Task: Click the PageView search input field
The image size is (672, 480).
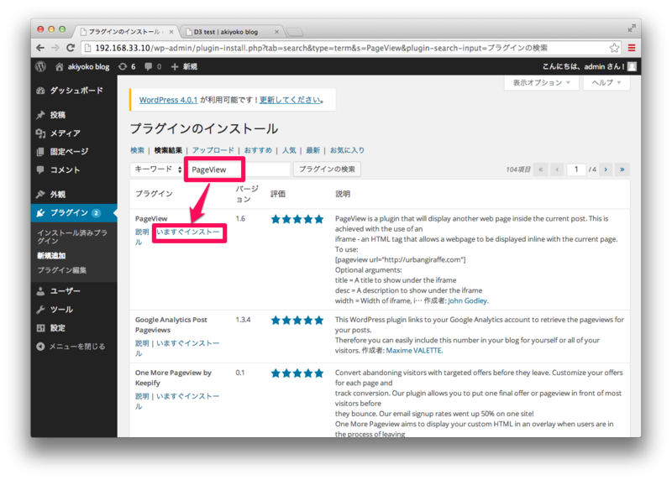Action: pos(239,170)
